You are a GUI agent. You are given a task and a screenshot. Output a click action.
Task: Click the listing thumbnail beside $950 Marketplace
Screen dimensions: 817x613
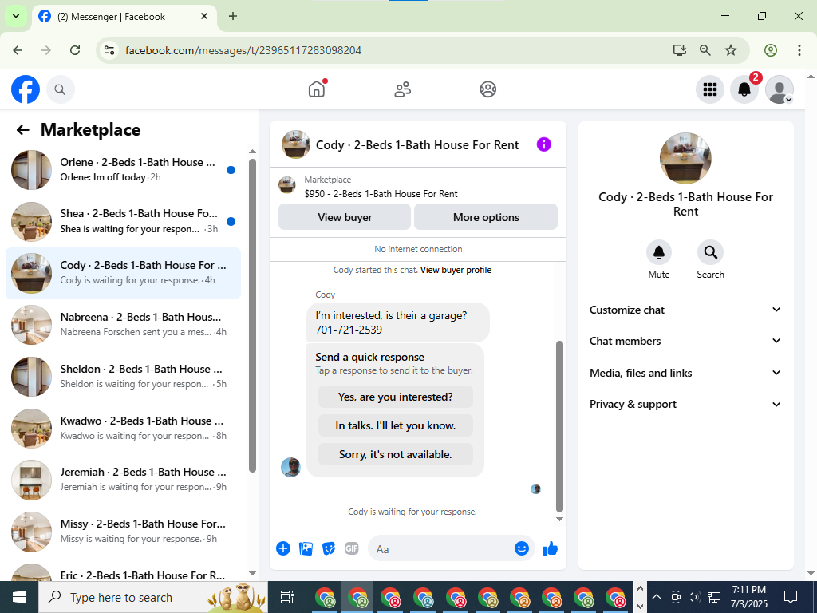(x=287, y=184)
